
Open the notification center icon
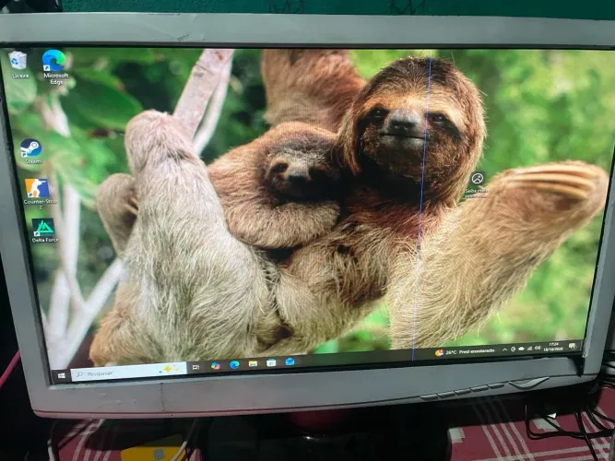573,346
